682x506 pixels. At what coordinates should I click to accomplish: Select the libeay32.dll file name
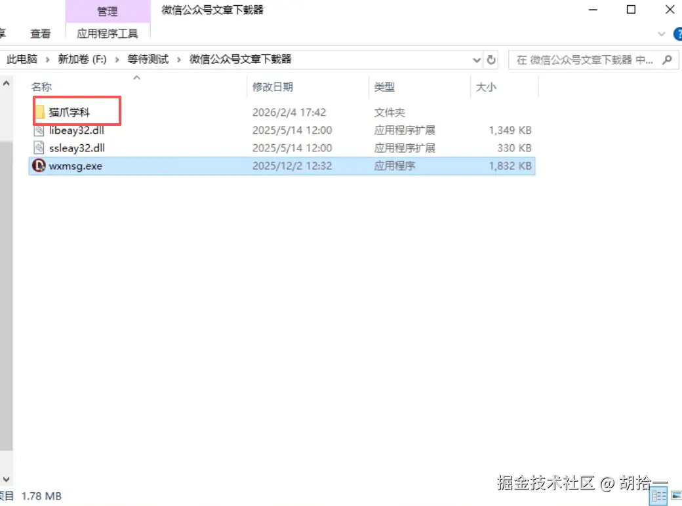(x=76, y=130)
